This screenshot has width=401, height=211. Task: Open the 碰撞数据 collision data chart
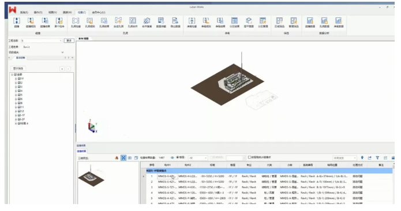pos(310,23)
